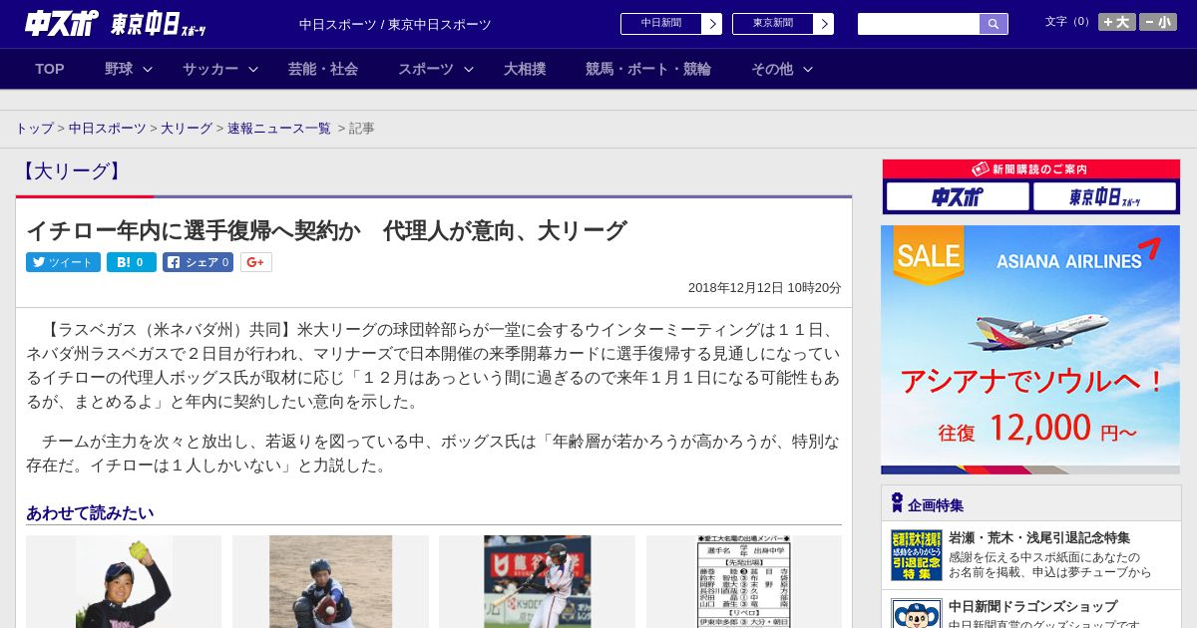This screenshot has height=628, width=1197.
Task: Open 中日新聞ドラゴンズショップ link
Action: tap(1033, 606)
